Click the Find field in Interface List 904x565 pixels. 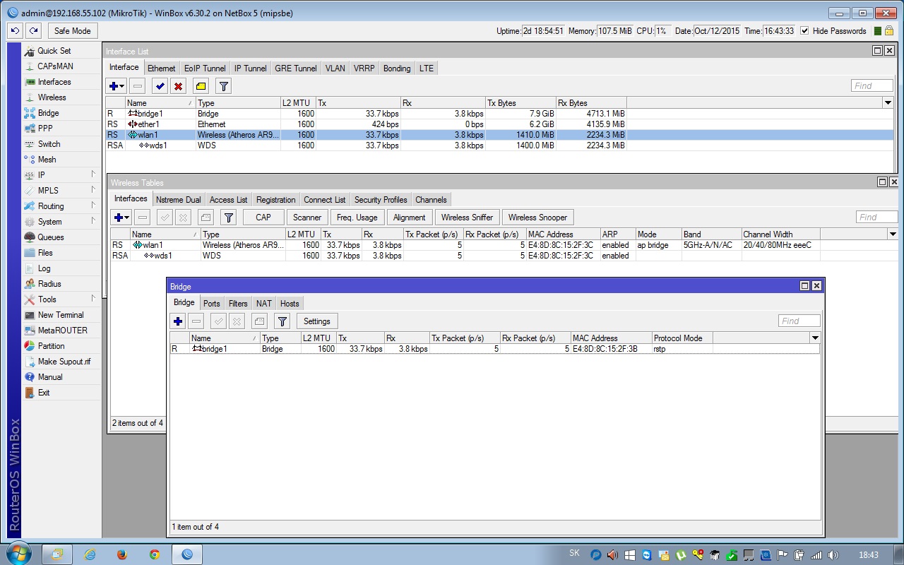tap(872, 86)
